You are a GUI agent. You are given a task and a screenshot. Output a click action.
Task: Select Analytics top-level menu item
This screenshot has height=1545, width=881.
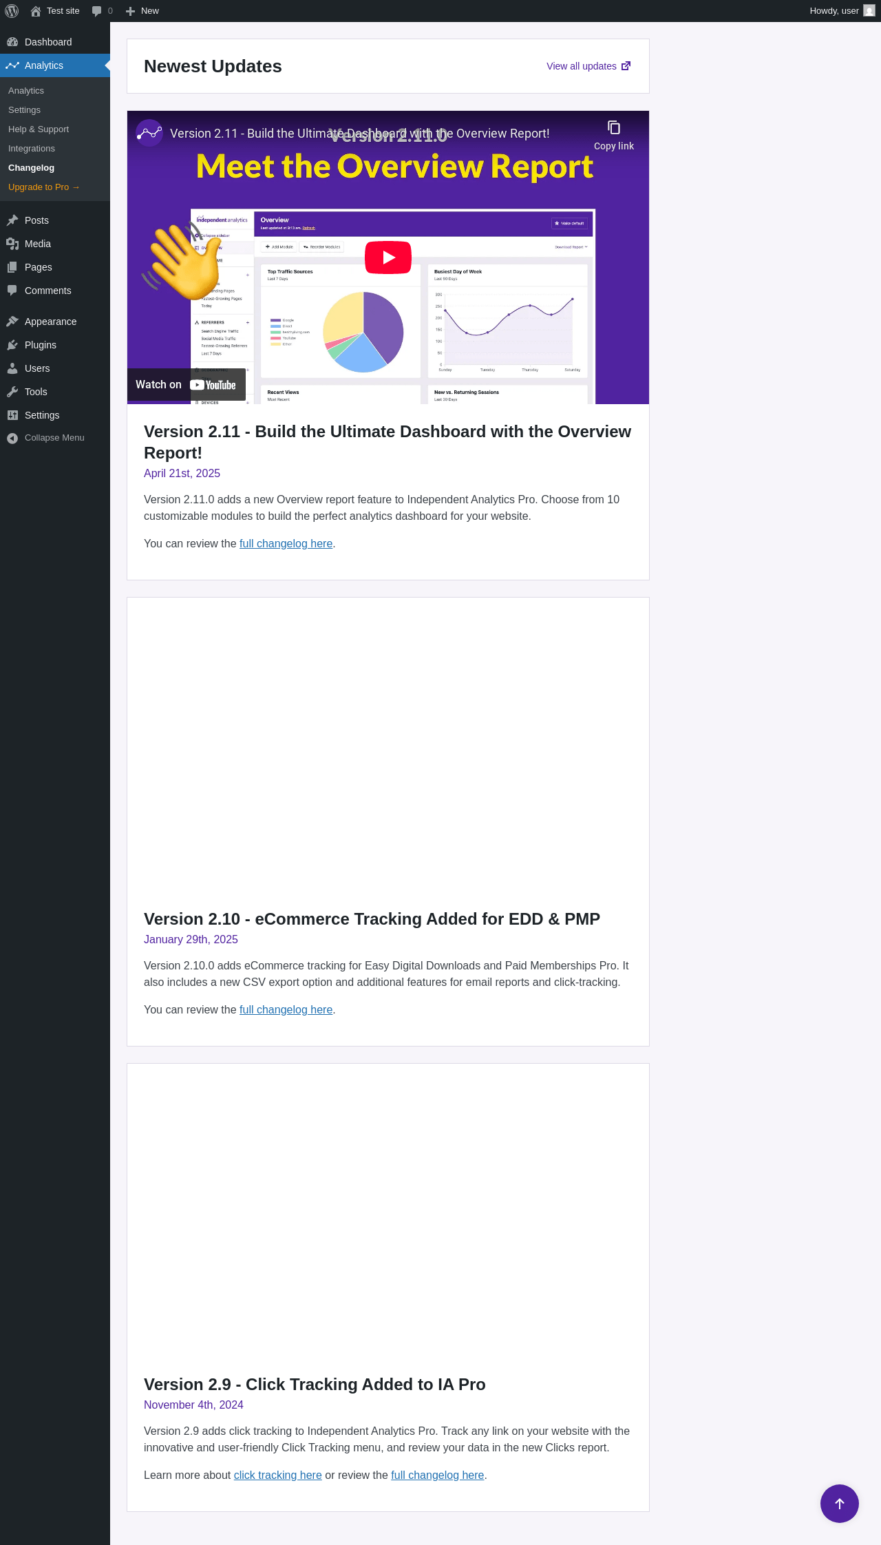pyautogui.click(x=55, y=65)
